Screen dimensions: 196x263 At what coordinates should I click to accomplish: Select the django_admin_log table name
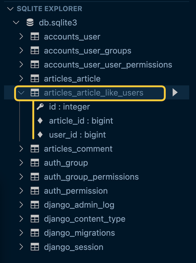click(x=79, y=205)
